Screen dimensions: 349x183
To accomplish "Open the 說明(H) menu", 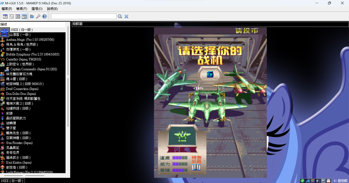I will click(x=52, y=9).
